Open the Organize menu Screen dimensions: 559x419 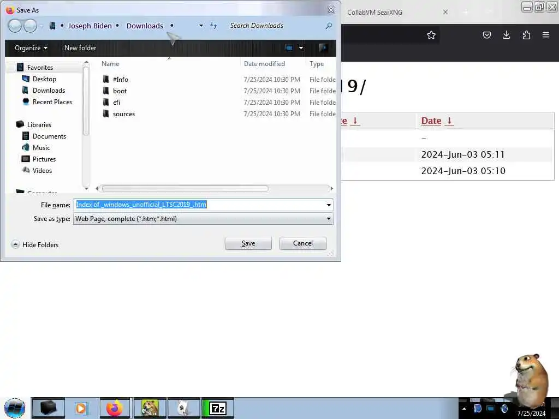pyautogui.click(x=31, y=48)
